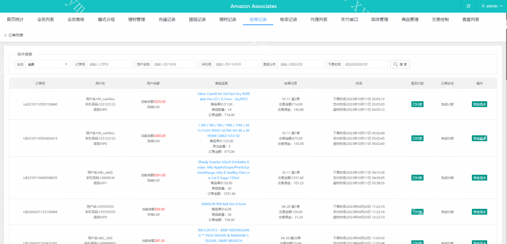Viewport: 507px width, 244px height.
Task: Open the 下单时间 date picker field
Action: pos(365,64)
